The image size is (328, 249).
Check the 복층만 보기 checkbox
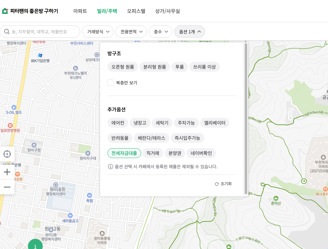[111, 83]
